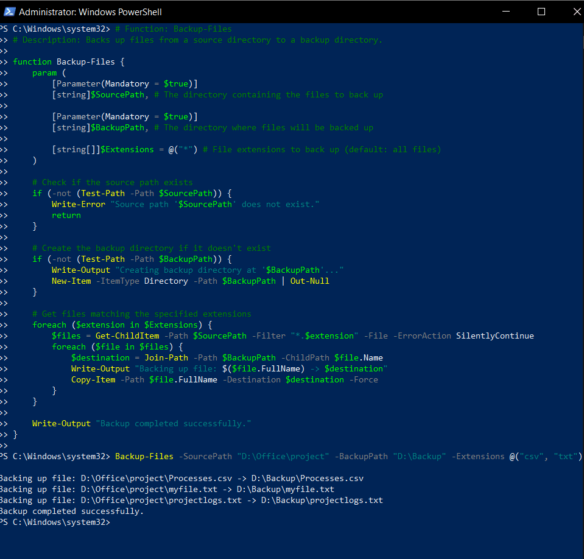Click the 'Backup completed successfully.' output line
The height and width of the screenshot is (559, 584).
[x=72, y=511]
